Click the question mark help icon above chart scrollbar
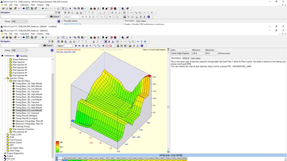Image resolution: width=287 pixels, height=161 pixels. 168,49
